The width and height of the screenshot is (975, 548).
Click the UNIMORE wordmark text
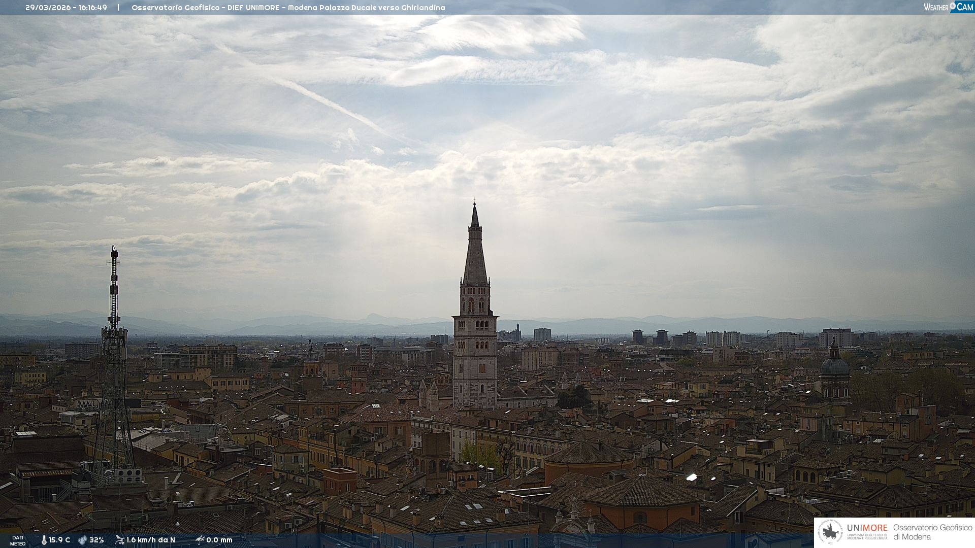click(867, 528)
